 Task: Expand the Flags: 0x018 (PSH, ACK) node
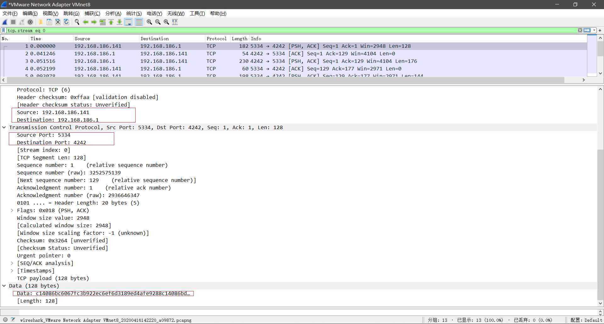(x=12, y=210)
